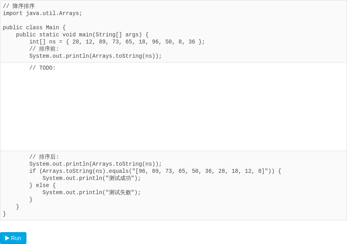Click the 'import java.util.Arrays;' line

click(42, 13)
